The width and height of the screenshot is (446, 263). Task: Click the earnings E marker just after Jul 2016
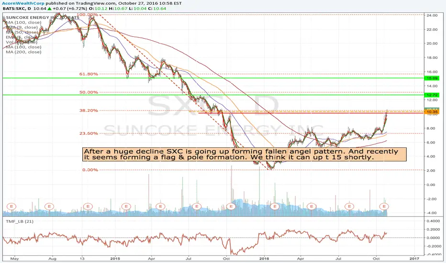point(349,206)
